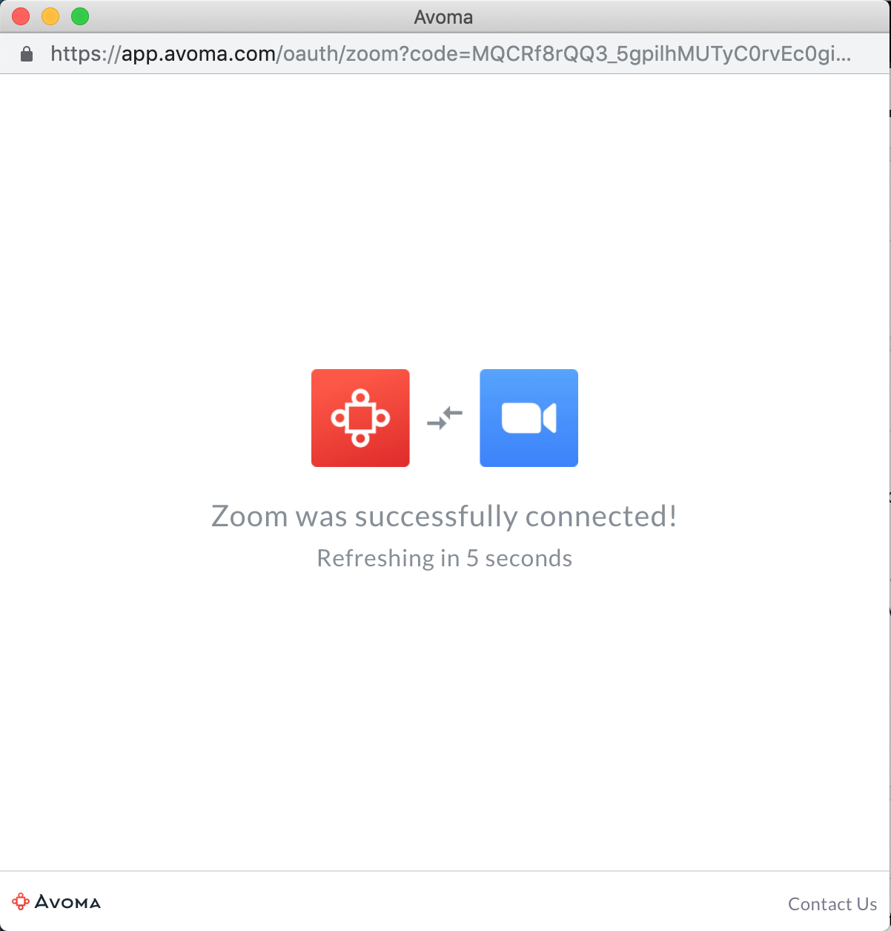Select the app.avoma.com domain in the URL
The image size is (891, 931).
pyautogui.click(x=198, y=54)
